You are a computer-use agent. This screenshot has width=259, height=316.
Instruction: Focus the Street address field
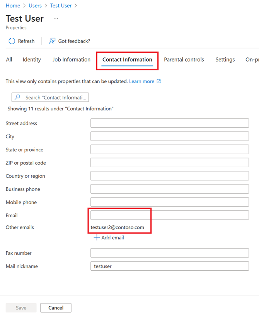170,123
